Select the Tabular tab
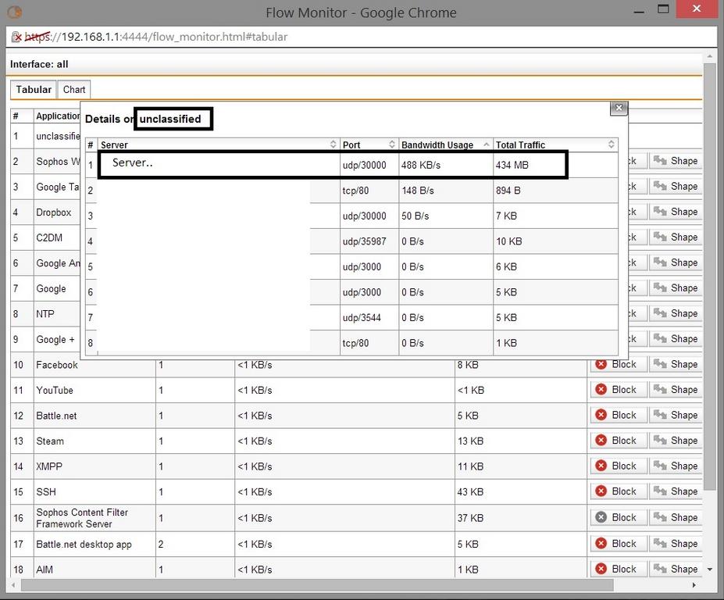This screenshot has height=600, width=724. (x=34, y=90)
